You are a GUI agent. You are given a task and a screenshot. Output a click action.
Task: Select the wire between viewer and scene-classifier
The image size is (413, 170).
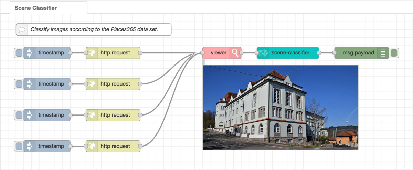click(x=249, y=53)
